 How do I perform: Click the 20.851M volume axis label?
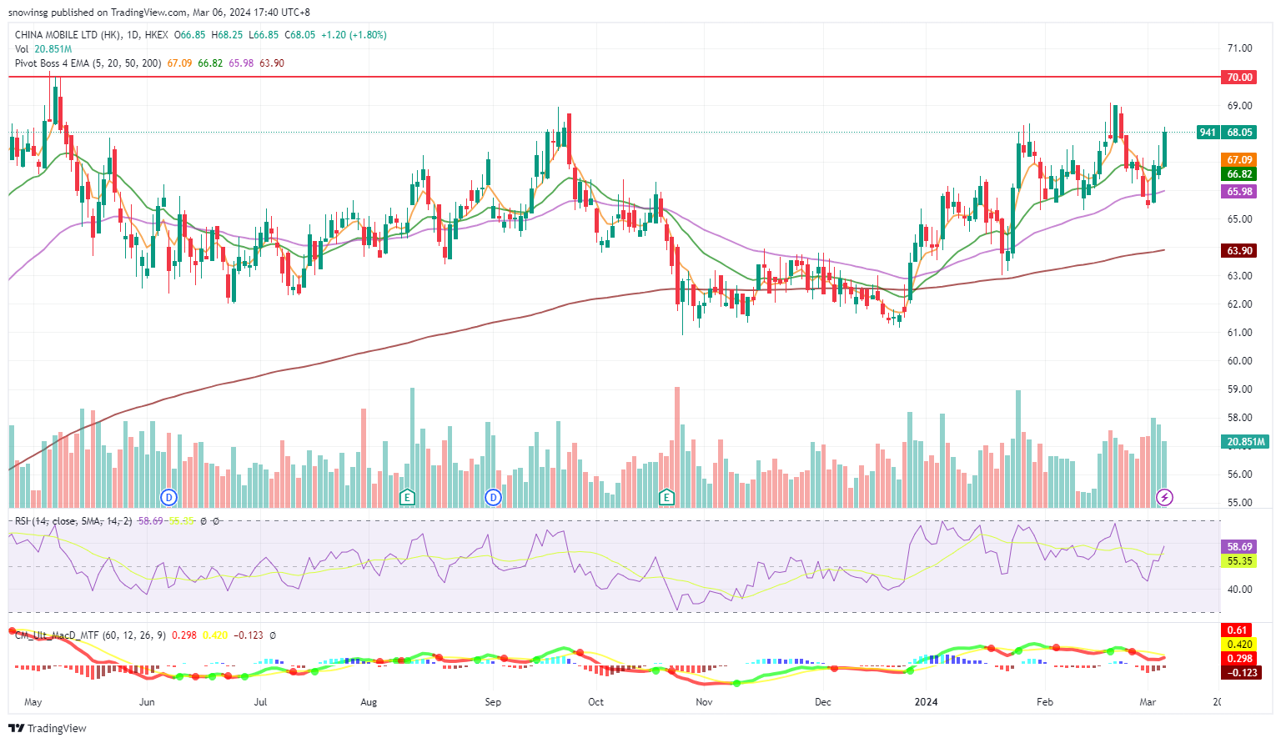pos(1246,441)
